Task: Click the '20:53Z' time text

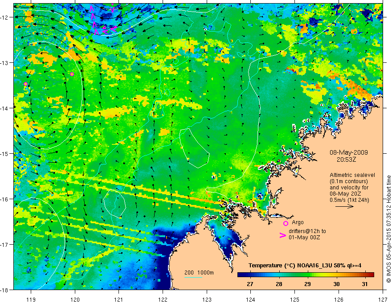Action: [346, 160]
